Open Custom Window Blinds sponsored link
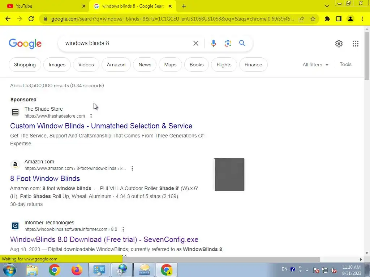 pyautogui.click(x=101, y=126)
